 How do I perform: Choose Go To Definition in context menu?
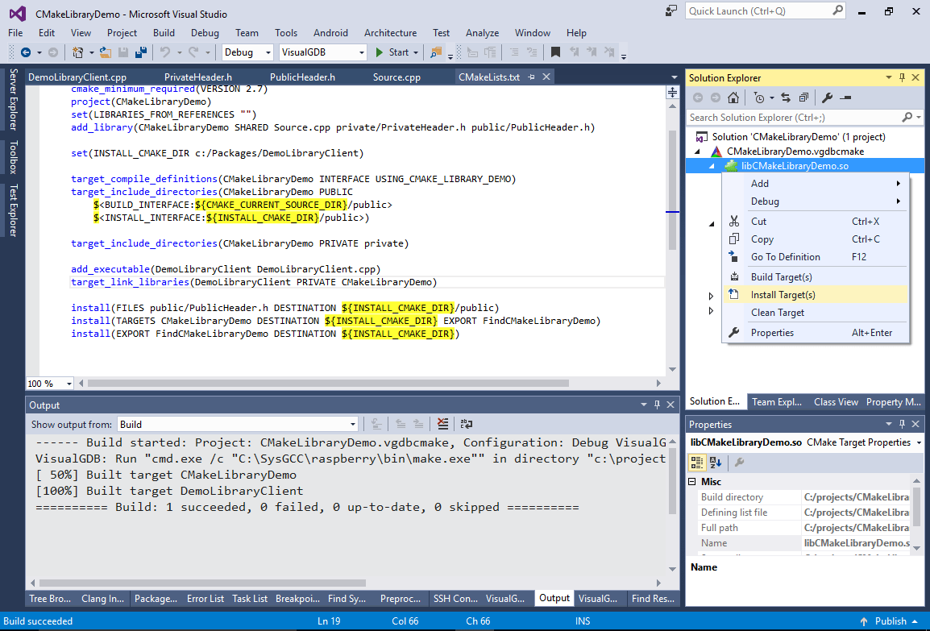[x=815, y=257]
